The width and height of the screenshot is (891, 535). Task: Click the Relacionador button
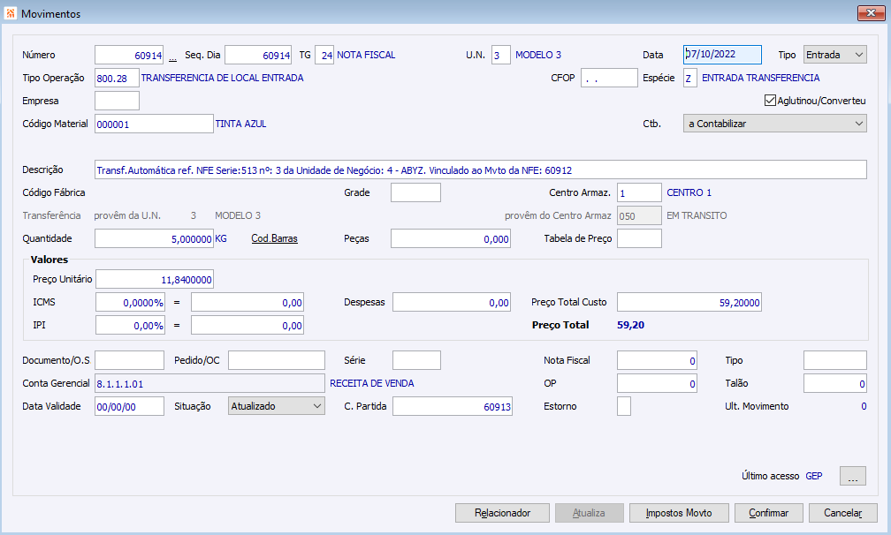(502, 513)
